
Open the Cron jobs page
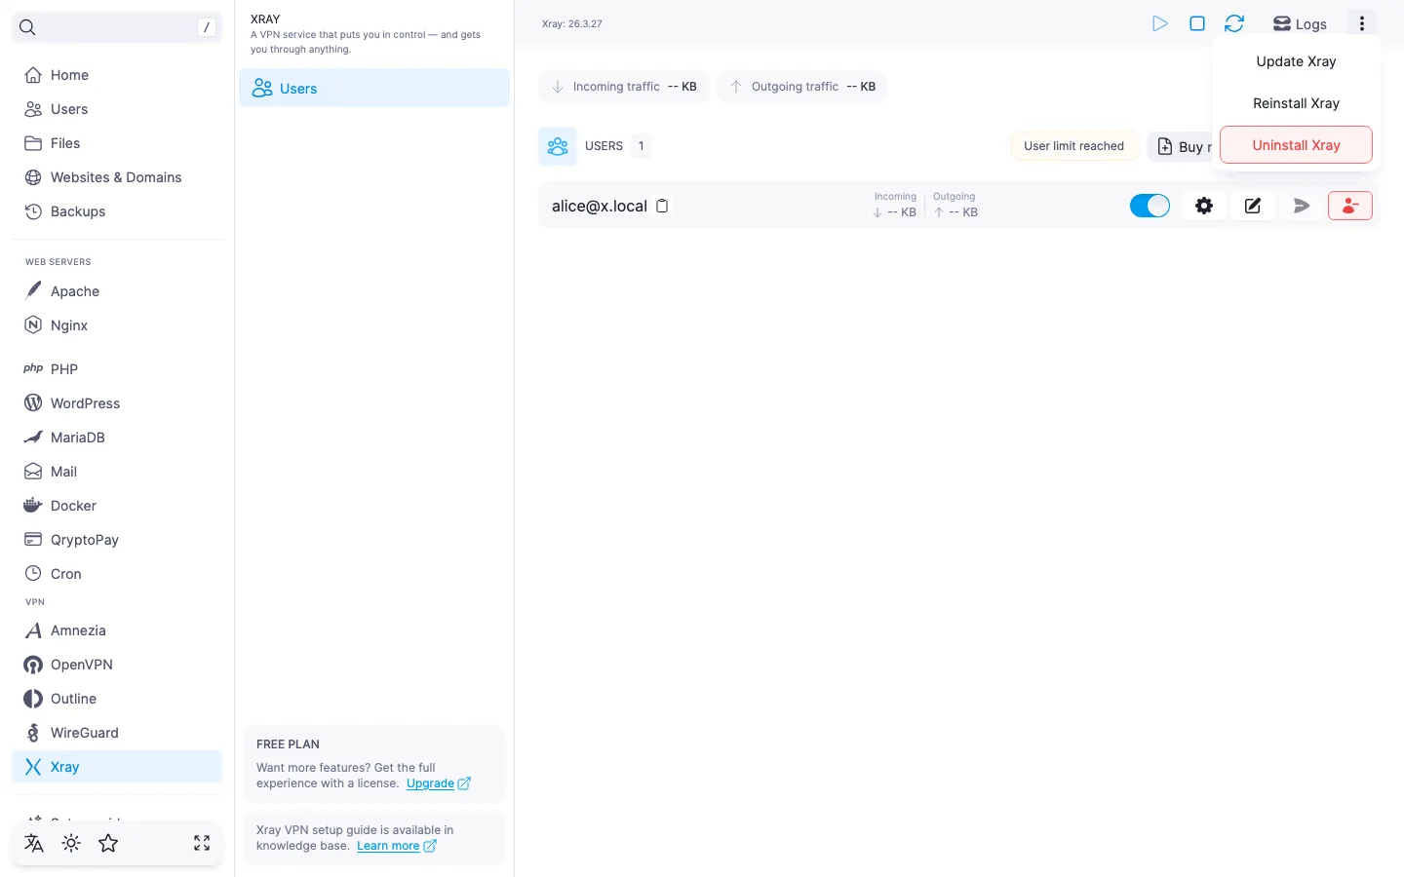pyautogui.click(x=117, y=574)
